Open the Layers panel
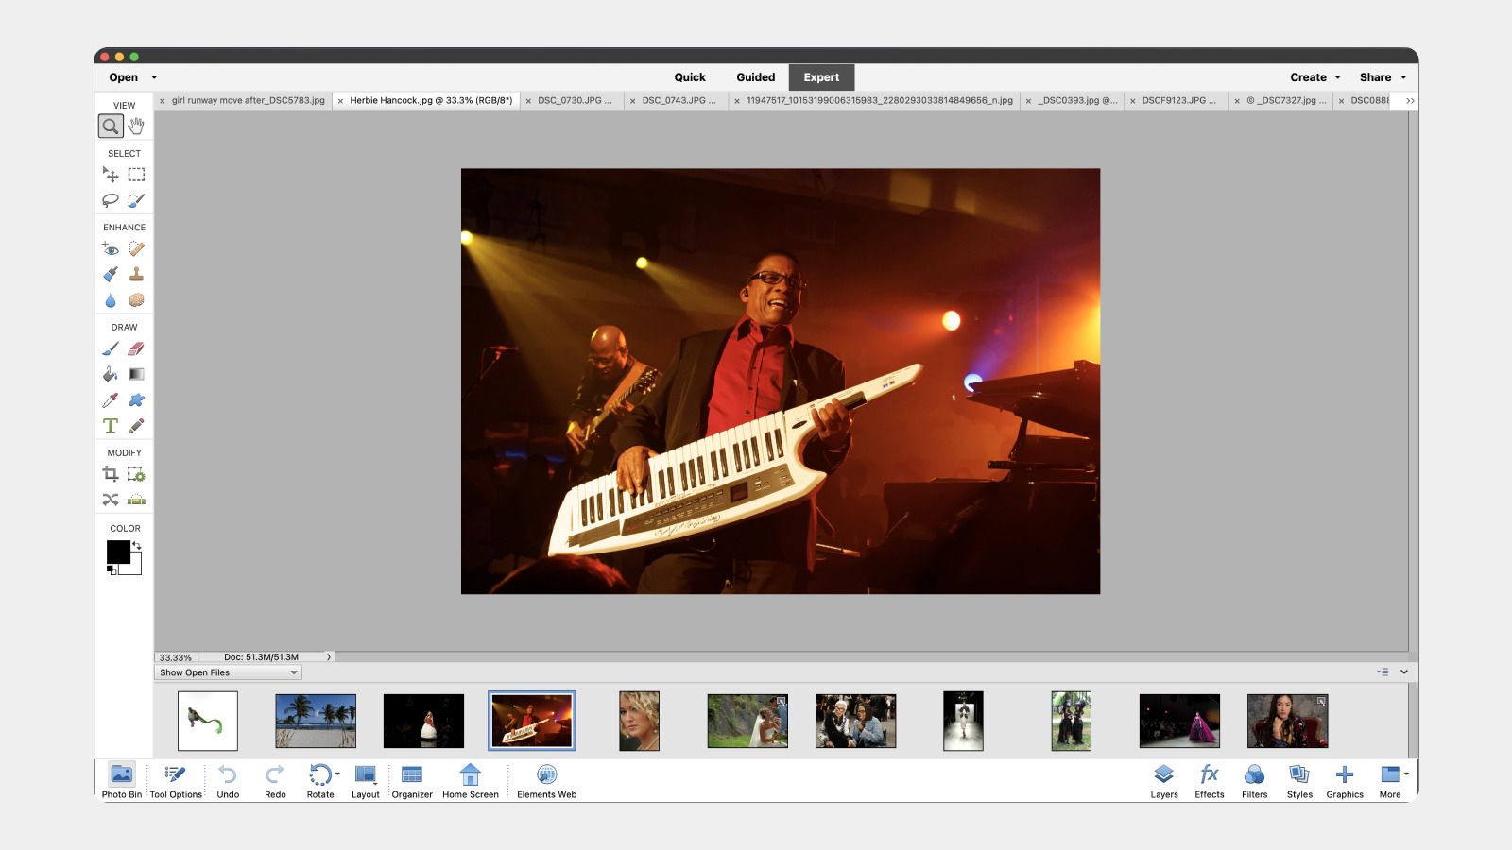The height and width of the screenshot is (850, 1512). click(x=1164, y=781)
